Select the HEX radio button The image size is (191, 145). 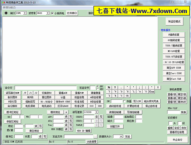pyautogui.click(x=98, y=89)
